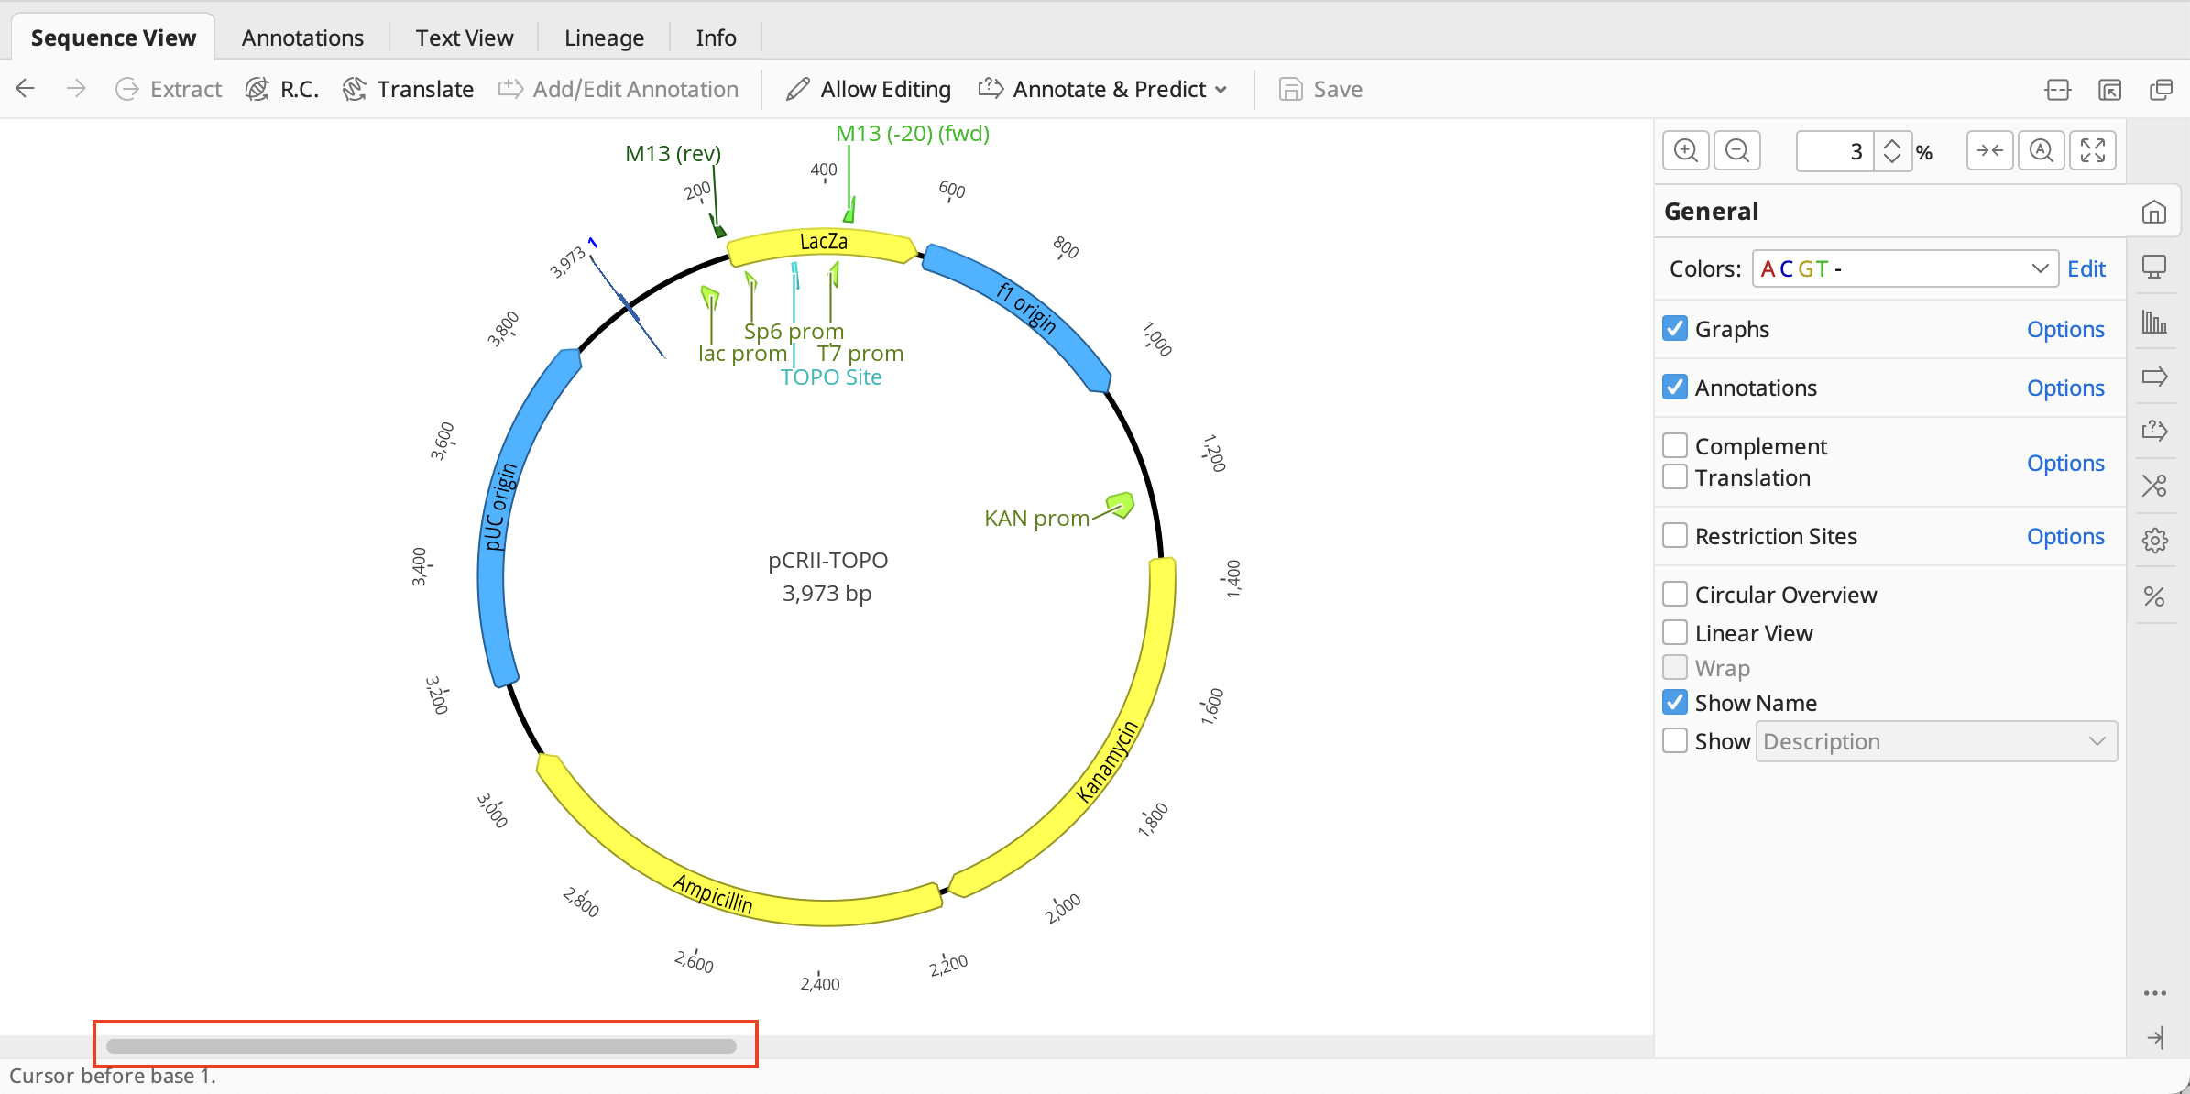Open the Show Description dropdown
2190x1094 pixels.
[x=1935, y=741]
